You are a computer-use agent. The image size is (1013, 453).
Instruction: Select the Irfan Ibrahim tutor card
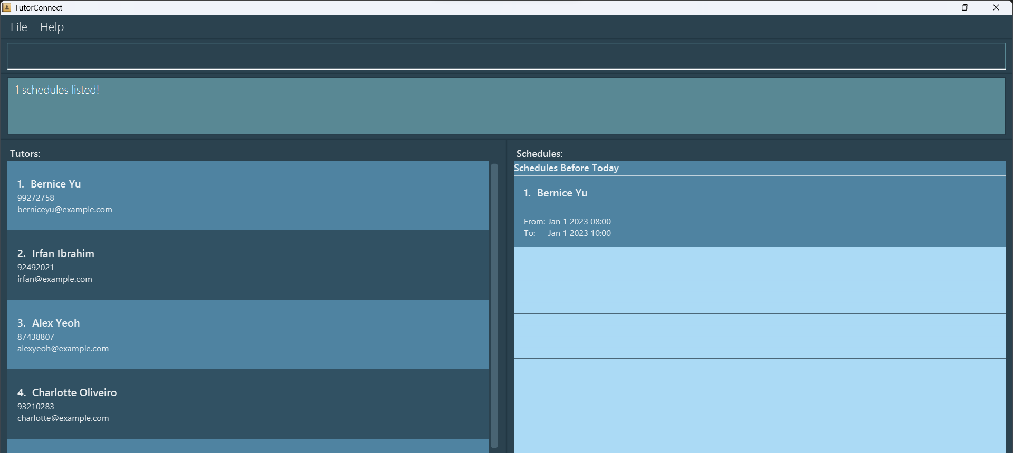tap(248, 265)
